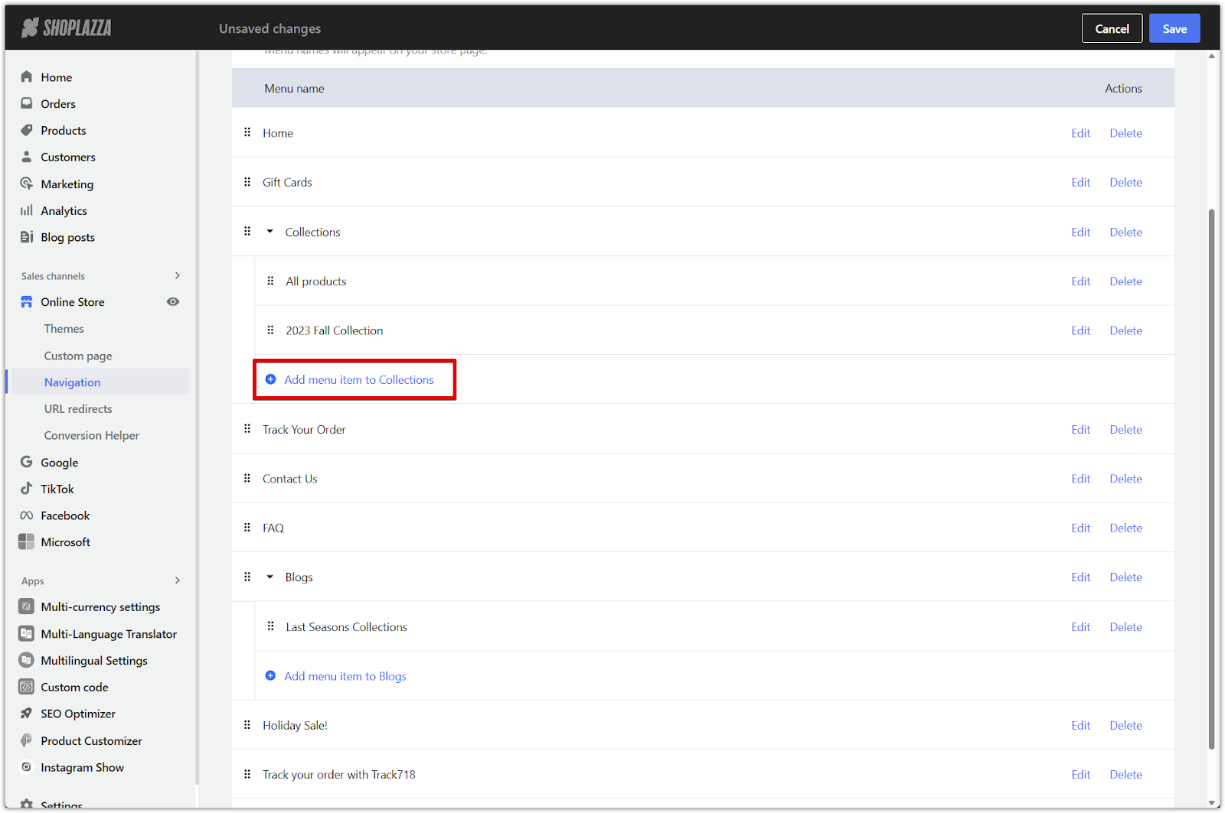
Task: Expand the Sales channels section arrow
Action: pyautogui.click(x=178, y=276)
